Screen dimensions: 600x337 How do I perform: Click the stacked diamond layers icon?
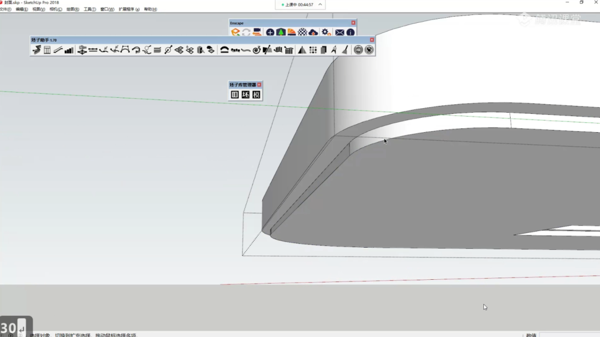(179, 50)
